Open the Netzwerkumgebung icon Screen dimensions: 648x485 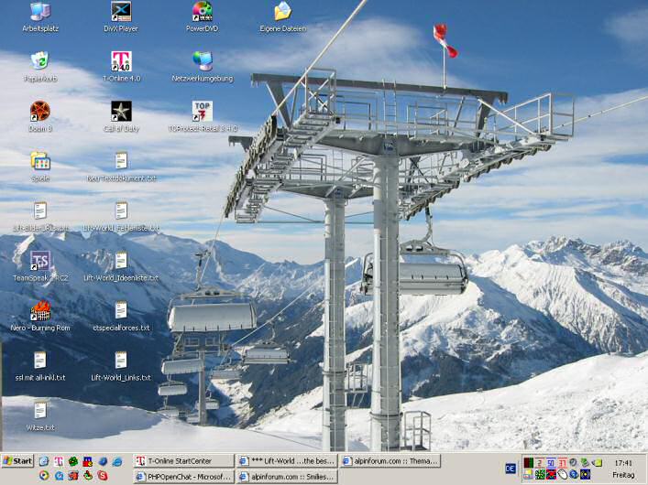[x=202, y=62]
